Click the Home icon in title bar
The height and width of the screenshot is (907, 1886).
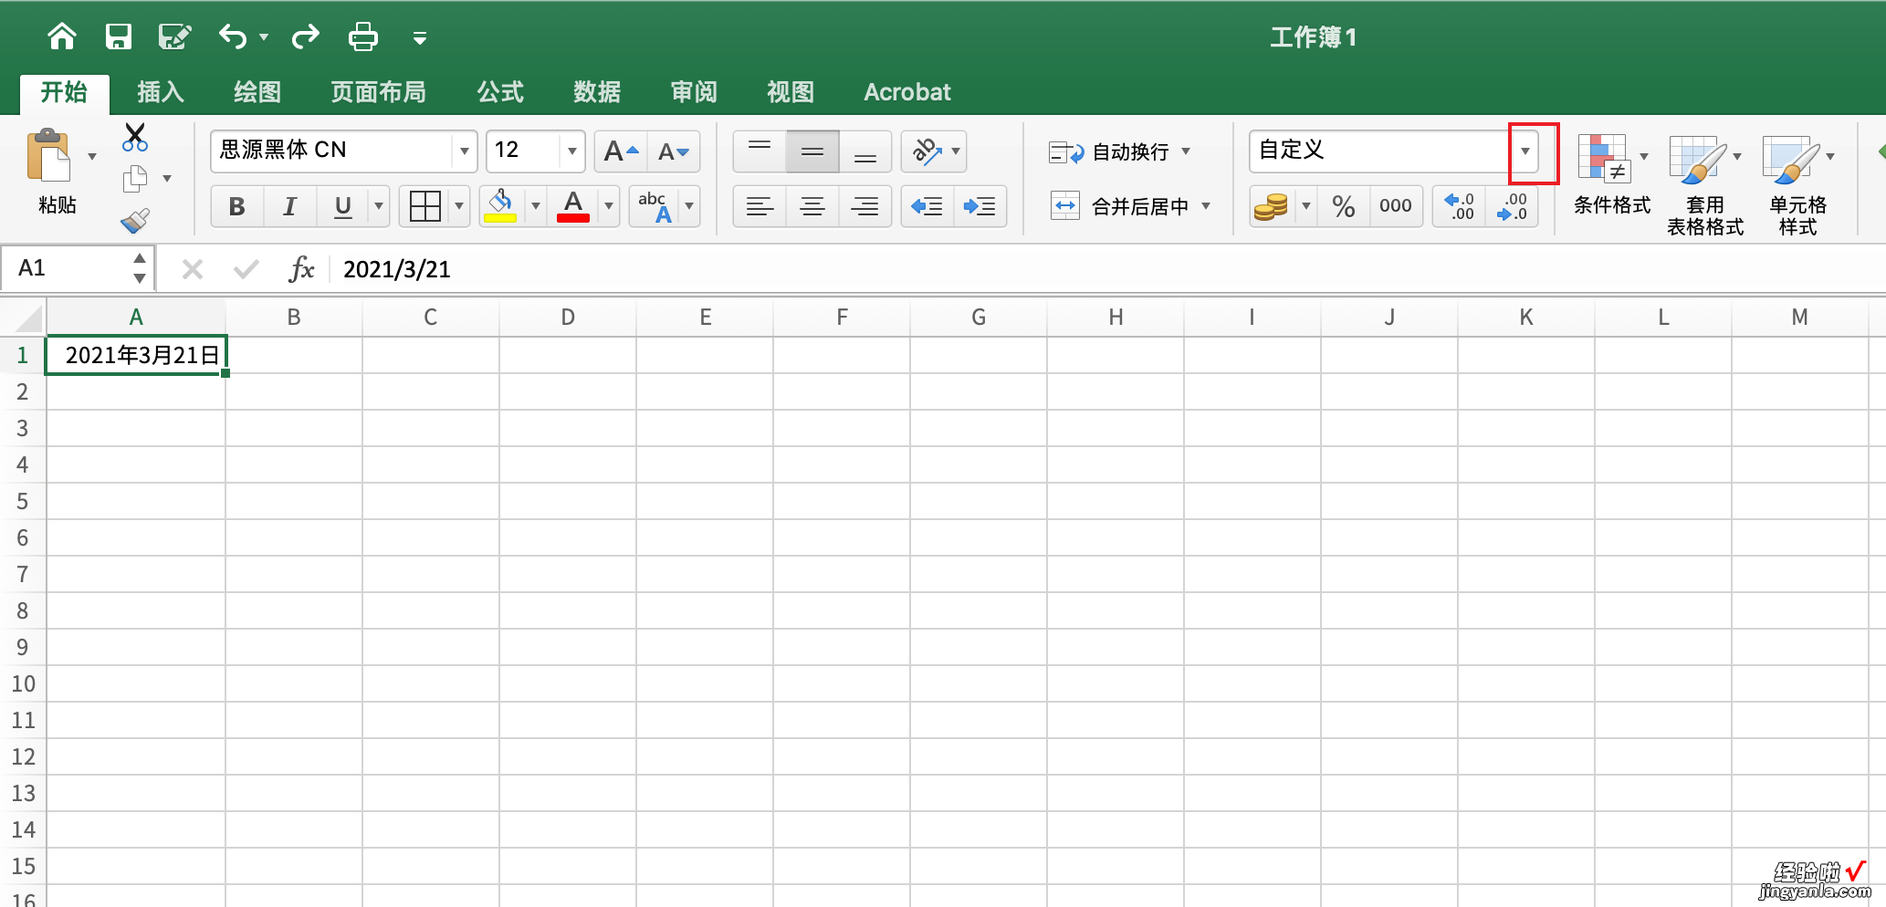click(62, 36)
